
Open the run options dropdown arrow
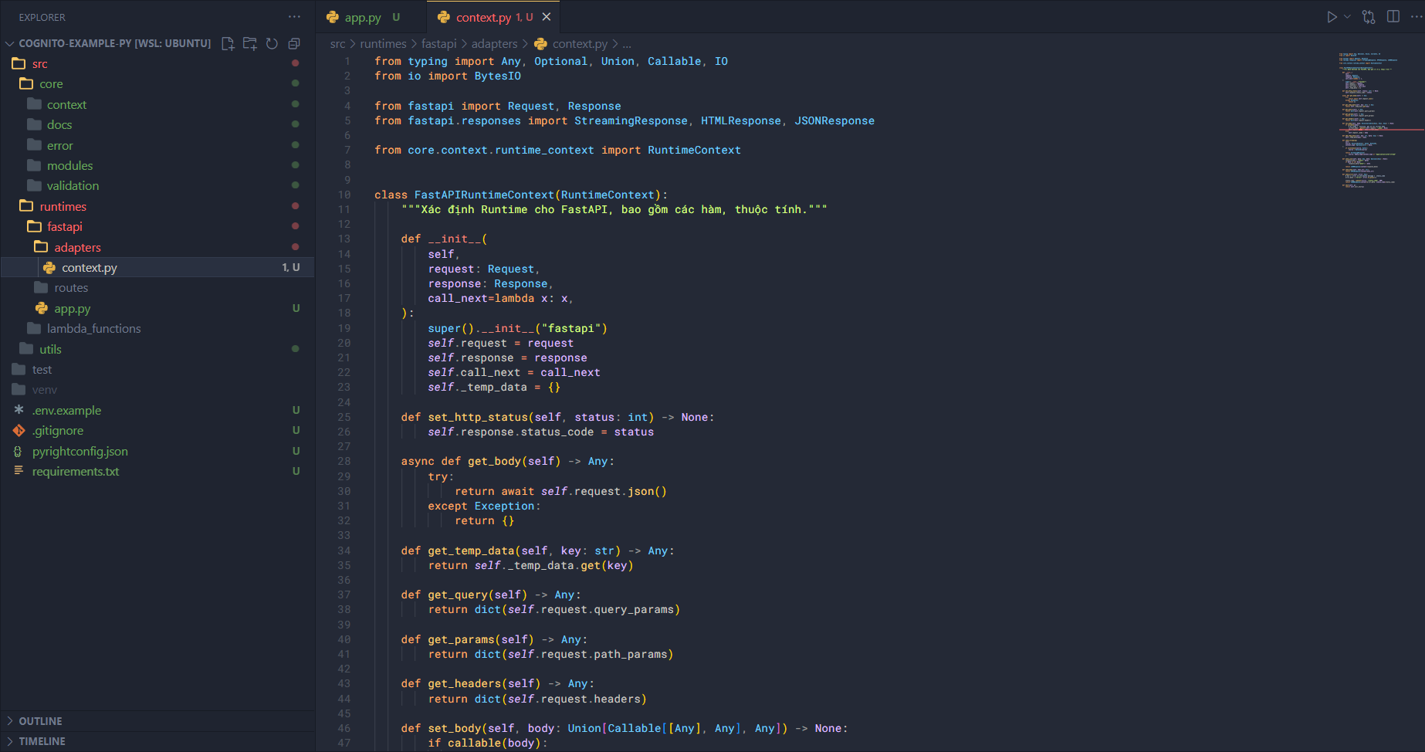[x=1347, y=17]
